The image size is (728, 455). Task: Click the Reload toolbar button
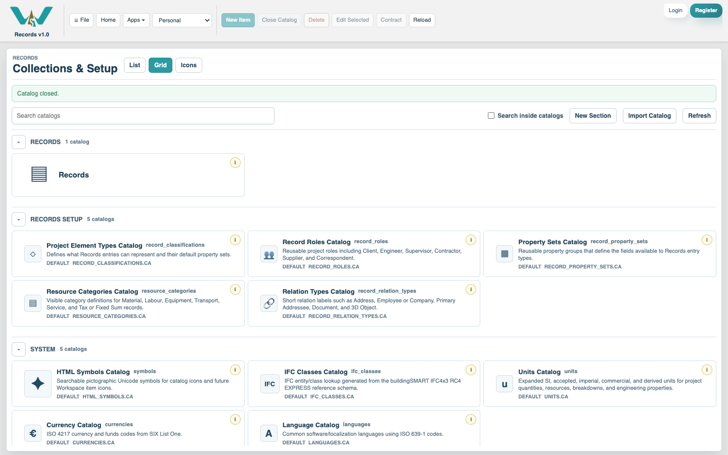[422, 20]
